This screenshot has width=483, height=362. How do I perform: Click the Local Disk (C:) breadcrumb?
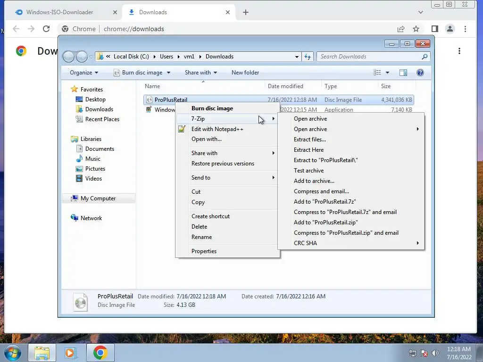(131, 57)
